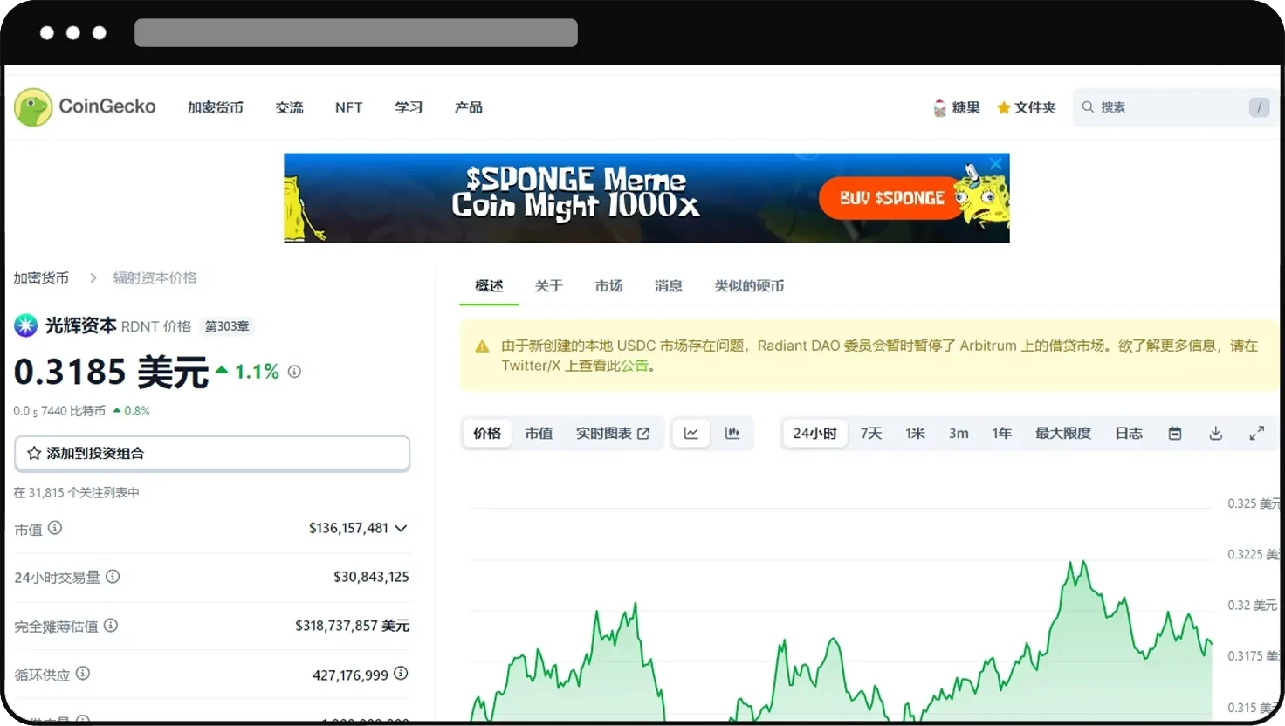Image resolution: width=1285 pixels, height=726 pixels.
Task: Click the SPONGE Meme Coin banner
Action: click(x=647, y=198)
